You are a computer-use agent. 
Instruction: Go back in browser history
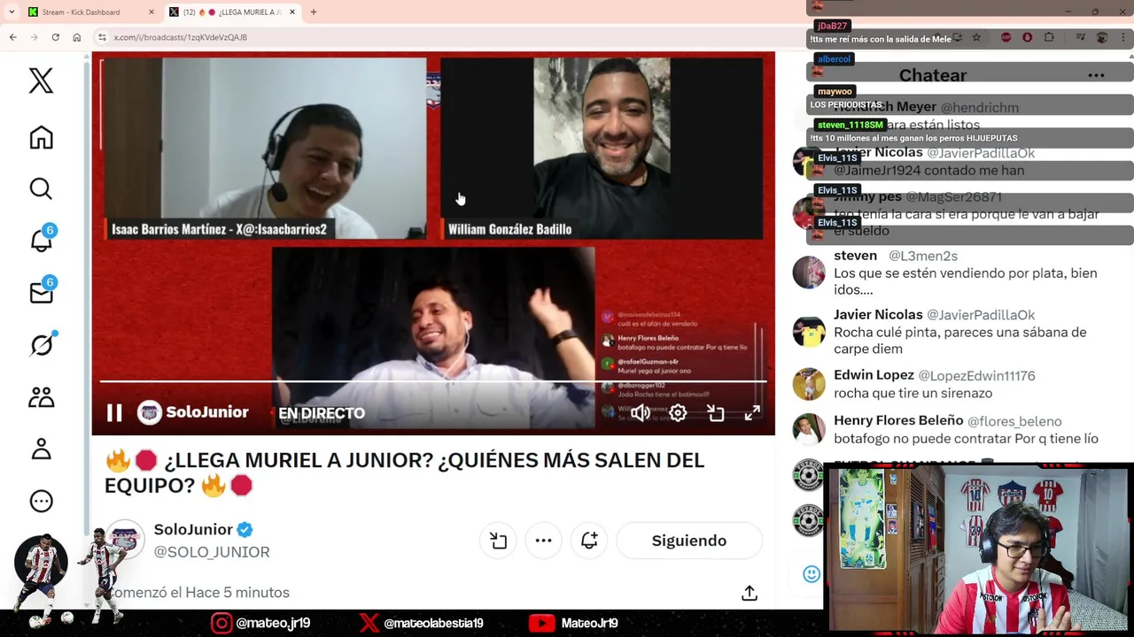(x=12, y=37)
